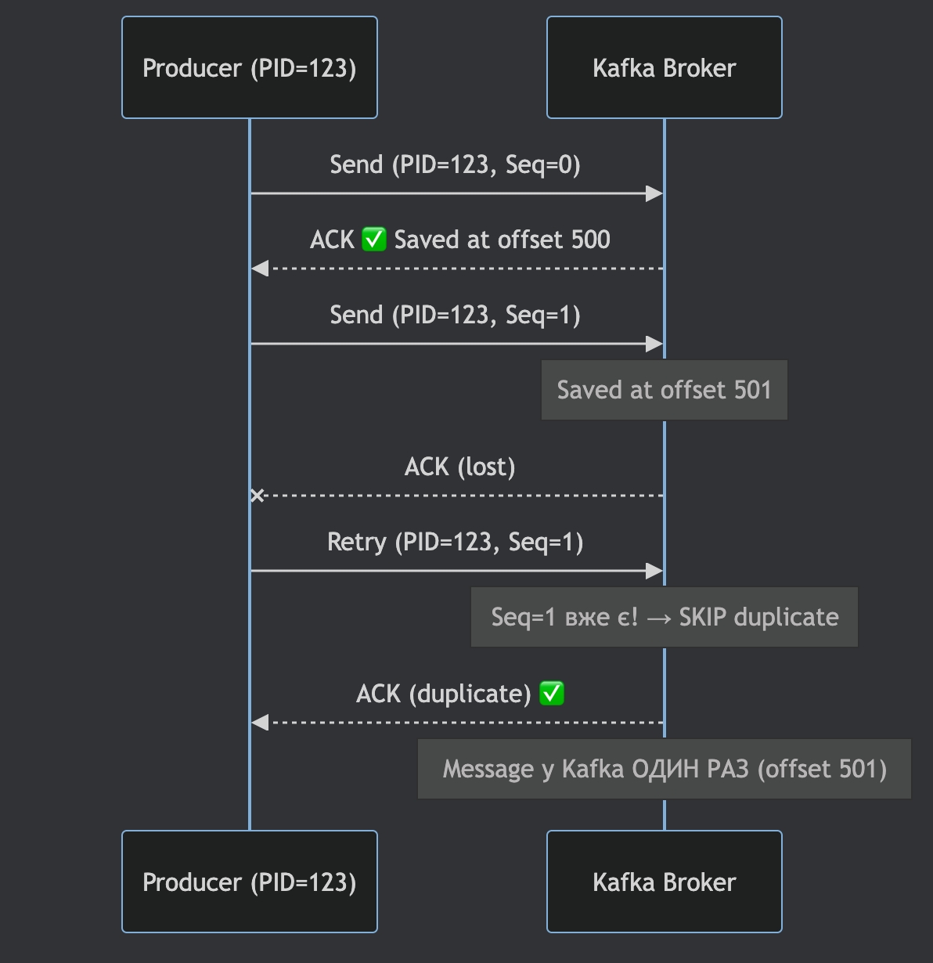The width and height of the screenshot is (933, 963).
Task: Click the arrowhead of the Retry arrow
Action: (654, 571)
